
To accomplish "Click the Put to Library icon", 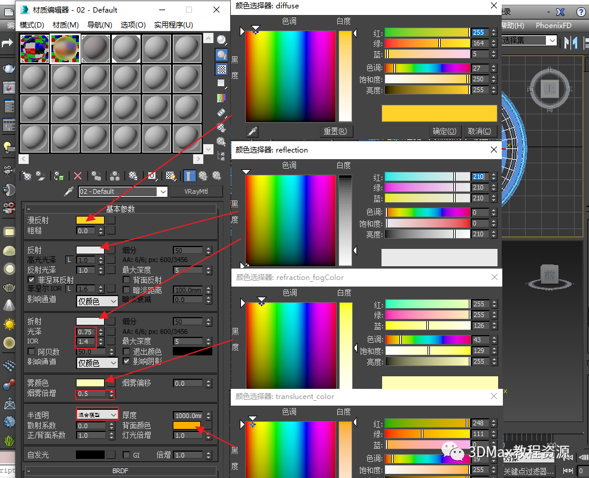I will click(x=133, y=176).
